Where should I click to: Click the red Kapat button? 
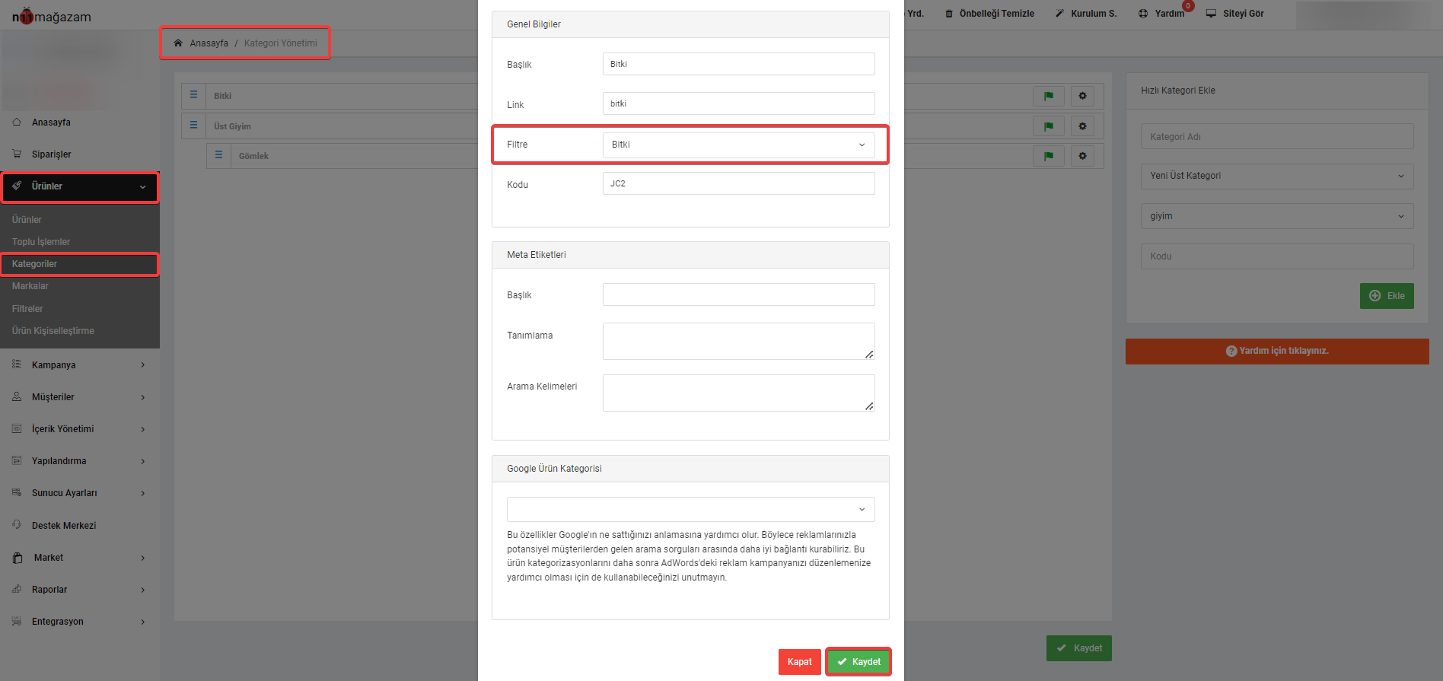799,662
